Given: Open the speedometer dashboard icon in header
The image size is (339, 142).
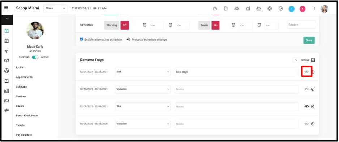Looking at the screenshot, I should [215, 9].
